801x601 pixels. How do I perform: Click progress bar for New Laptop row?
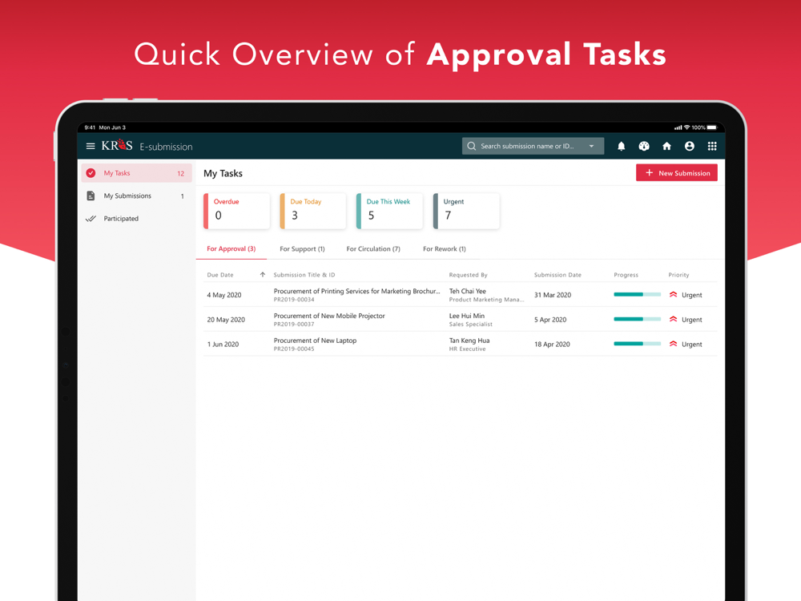[637, 344]
